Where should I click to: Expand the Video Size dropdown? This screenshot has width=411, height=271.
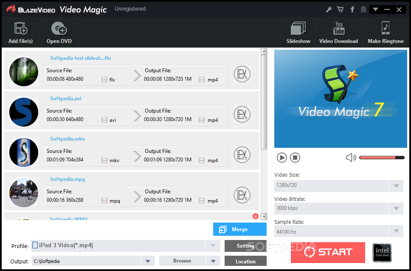coord(396,186)
